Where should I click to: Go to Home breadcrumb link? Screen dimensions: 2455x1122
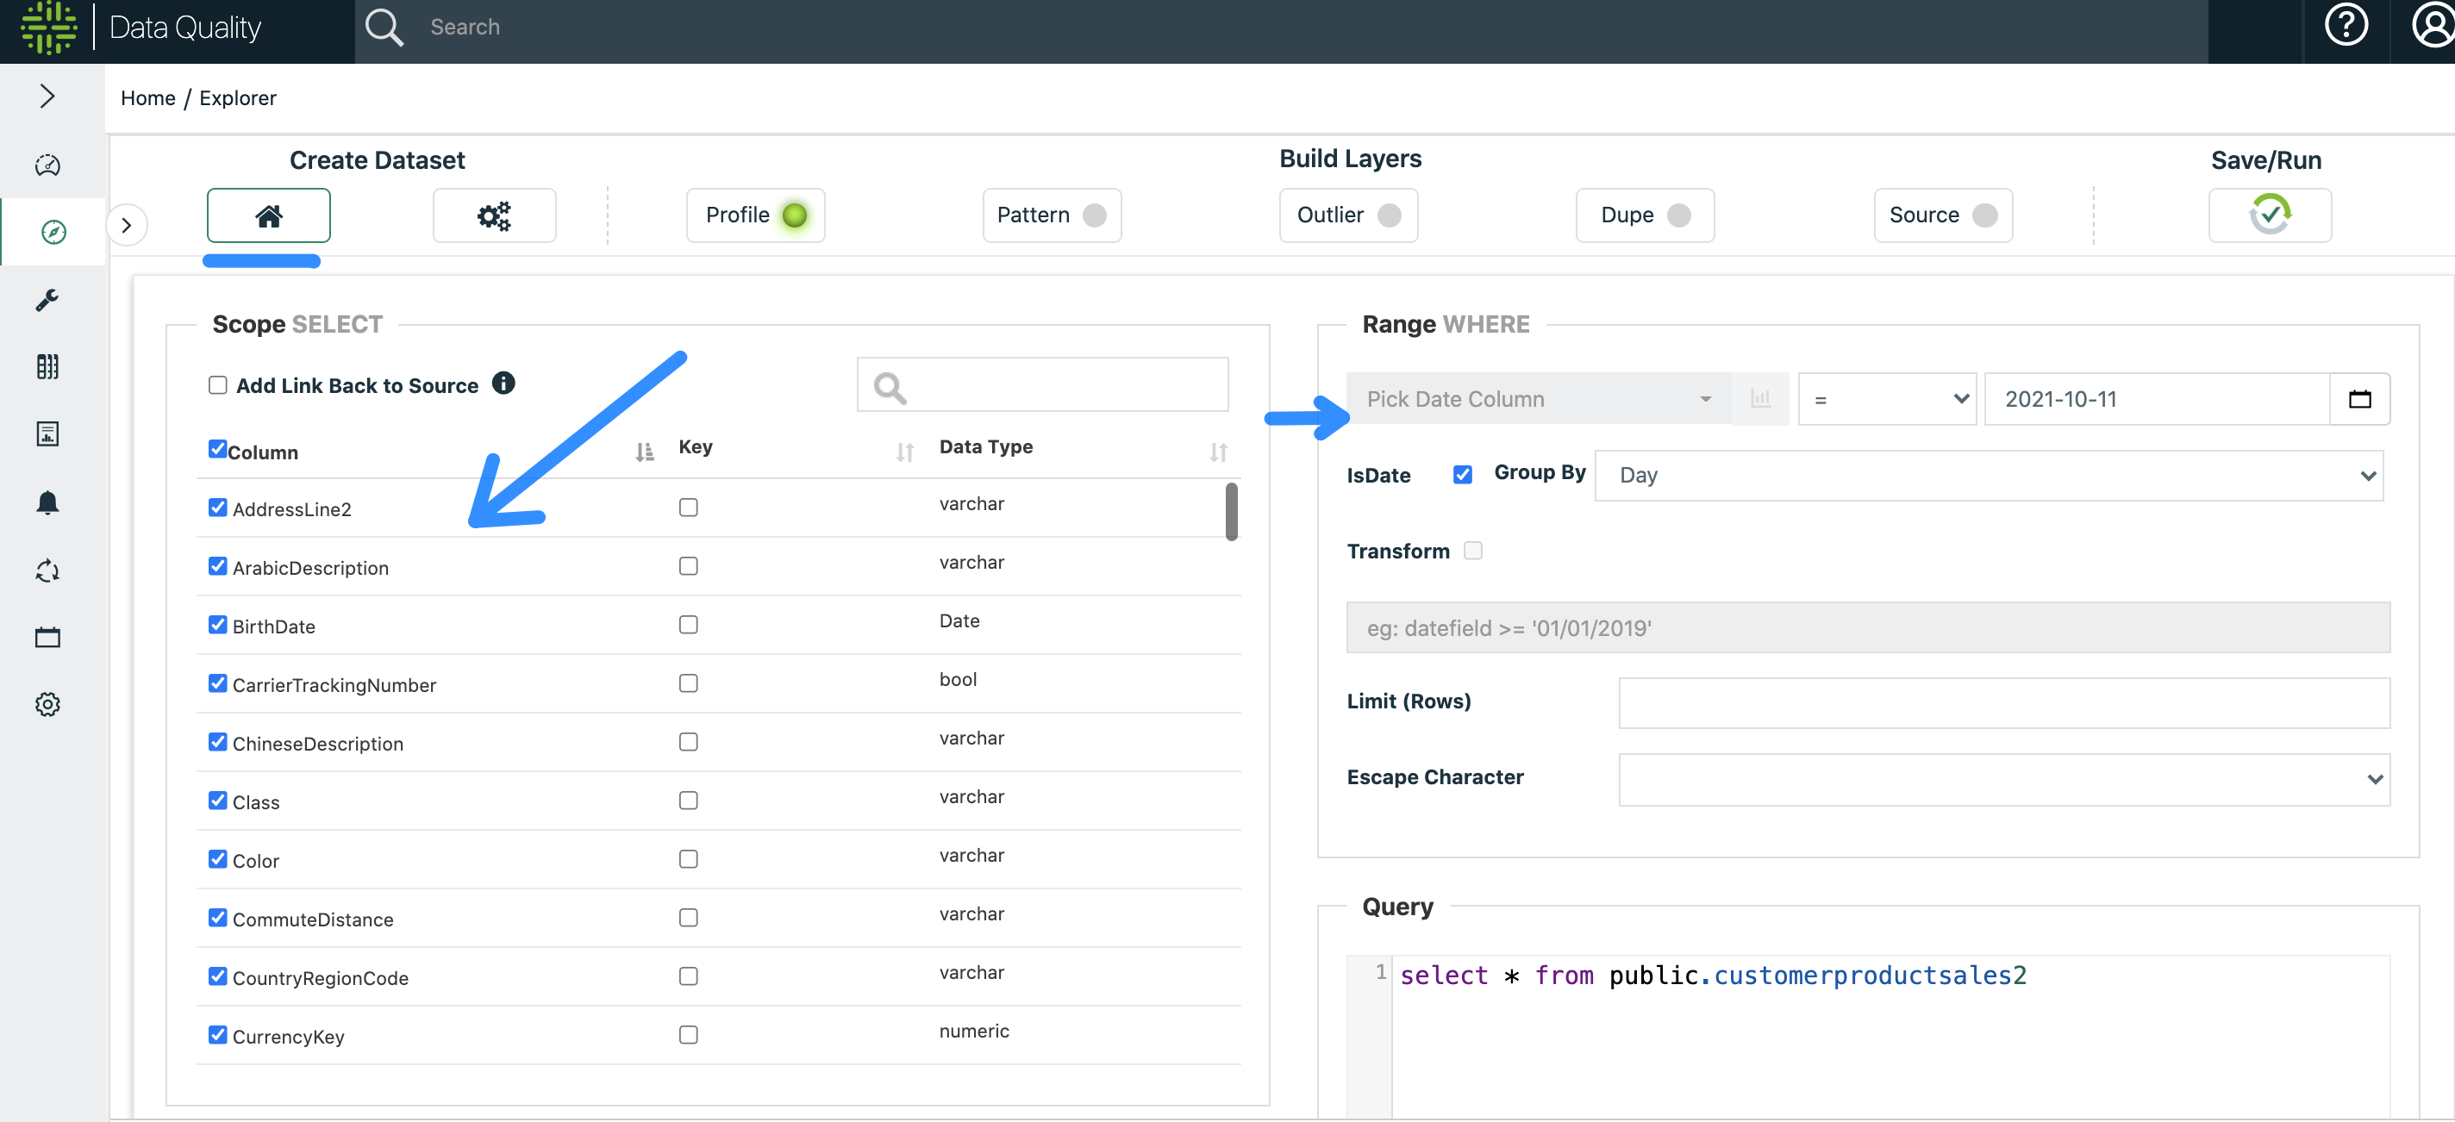[x=147, y=98]
